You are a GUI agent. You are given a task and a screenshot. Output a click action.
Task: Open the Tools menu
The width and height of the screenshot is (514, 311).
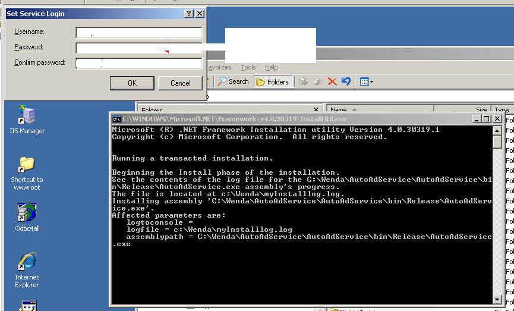(248, 67)
